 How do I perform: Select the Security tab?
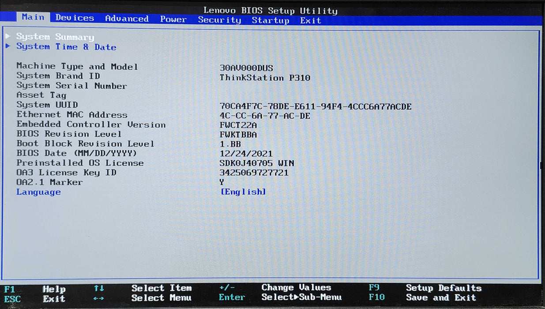[219, 20]
